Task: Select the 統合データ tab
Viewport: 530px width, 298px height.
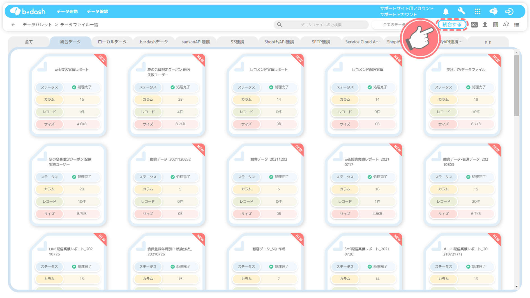Action: tap(70, 42)
